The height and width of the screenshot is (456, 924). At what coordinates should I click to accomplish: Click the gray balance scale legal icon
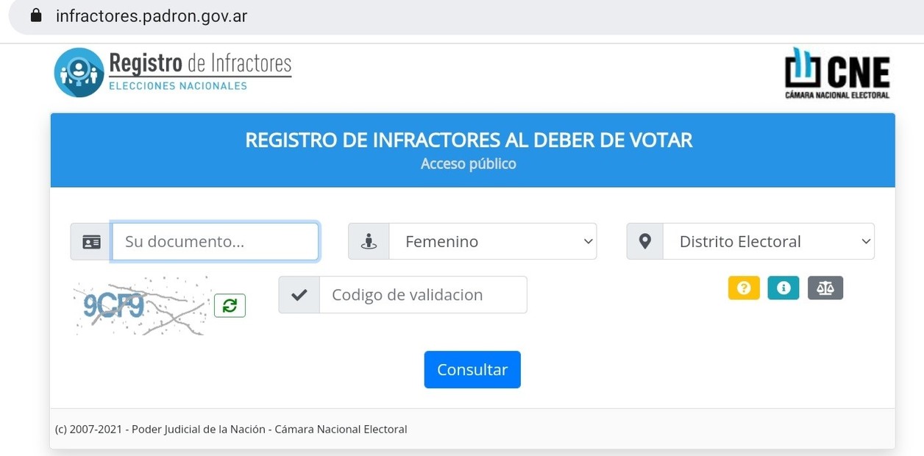[x=825, y=288]
